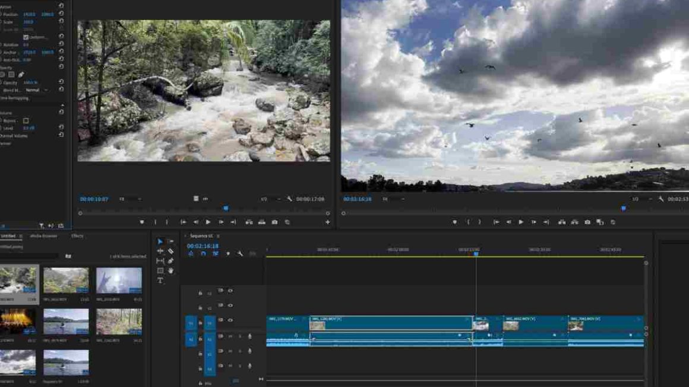
Task: Toggle V1 track output eye
Action: point(230,320)
